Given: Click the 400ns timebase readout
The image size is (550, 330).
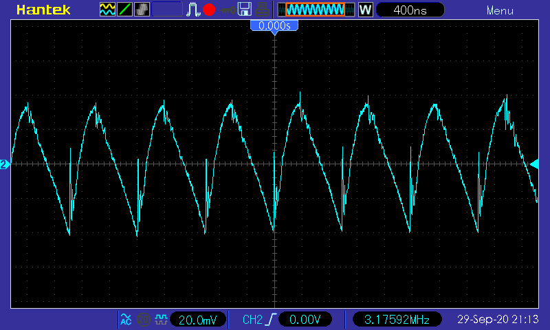Looking at the screenshot, I should tap(410, 10).
